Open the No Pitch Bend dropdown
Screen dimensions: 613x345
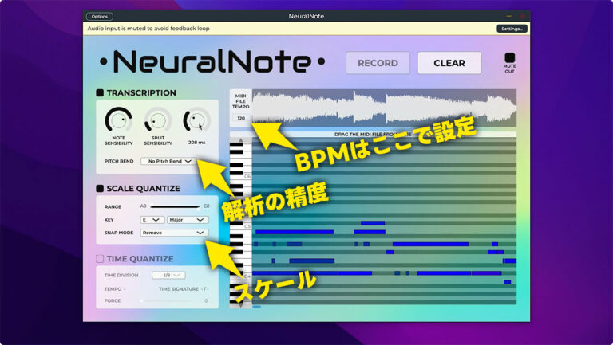[x=168, y=161]
